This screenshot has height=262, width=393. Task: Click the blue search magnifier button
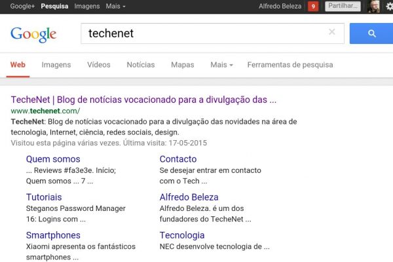click(x=371, y=33)
